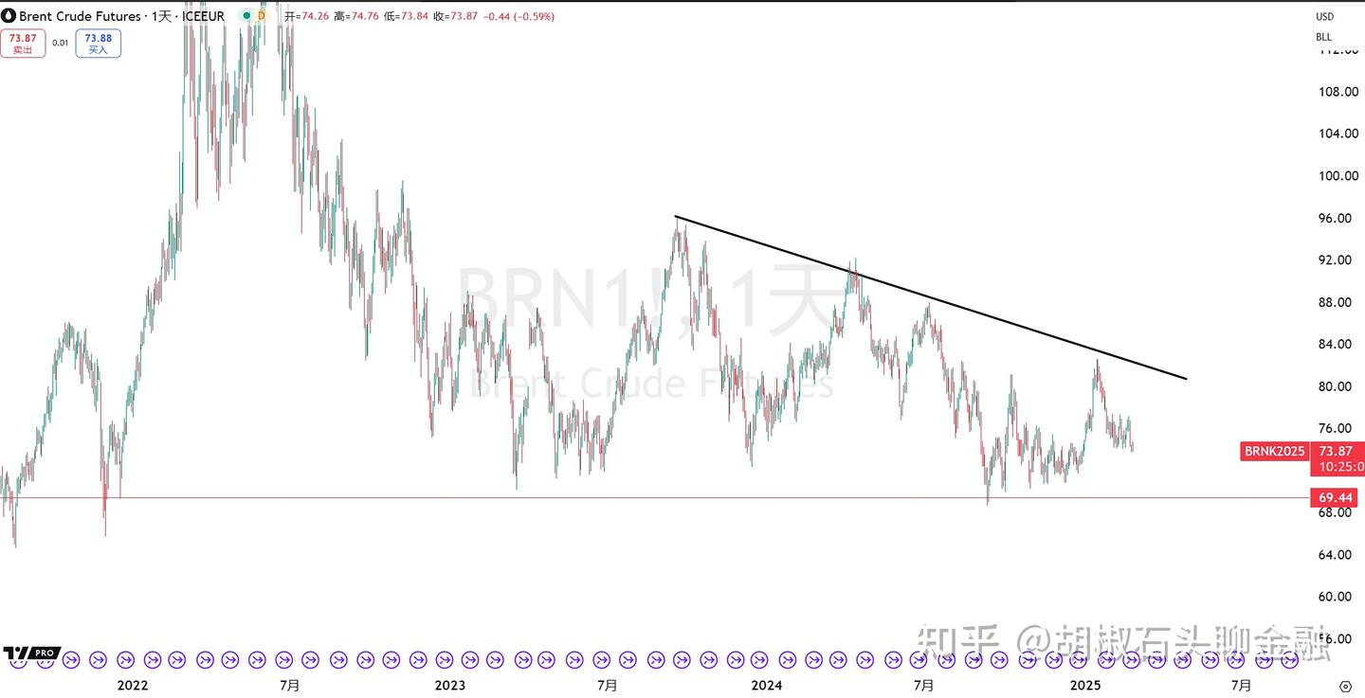Click the high value 高=74.76
Screen dimensions: 1365x698
(358, 16)
